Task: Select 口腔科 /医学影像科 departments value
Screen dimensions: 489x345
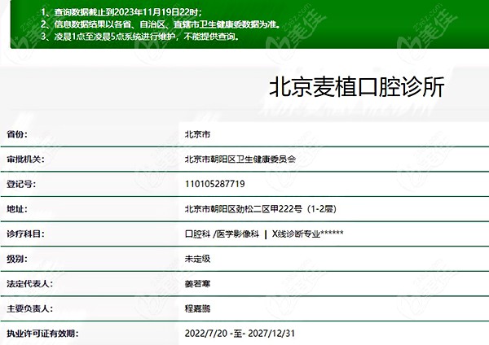Action: (264, 234)
